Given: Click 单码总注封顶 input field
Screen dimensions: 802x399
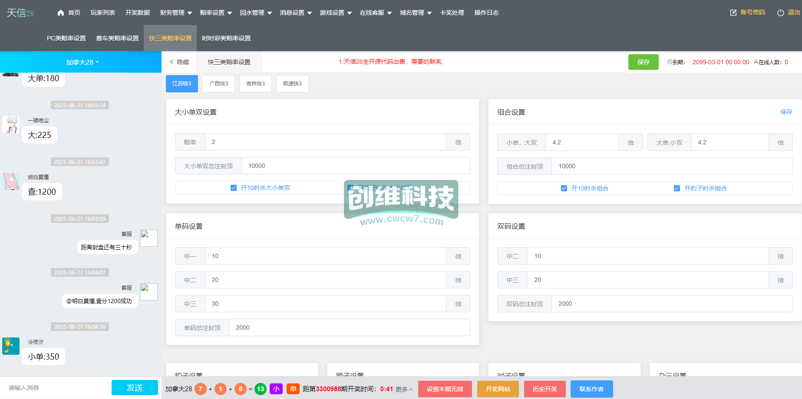Looking at the screenshot, I should point(350,327).
